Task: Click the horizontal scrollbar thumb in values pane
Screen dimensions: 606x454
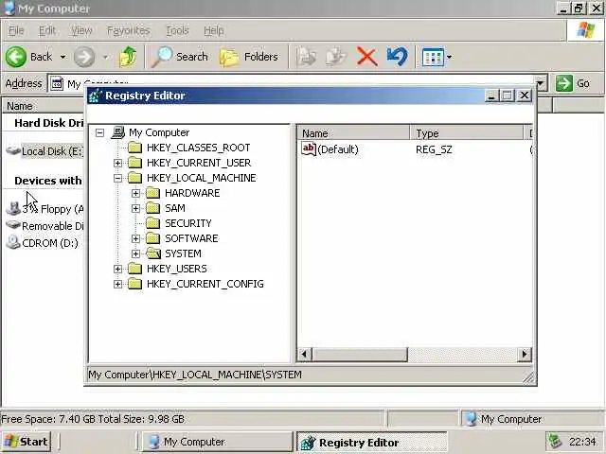Action: 360,355
